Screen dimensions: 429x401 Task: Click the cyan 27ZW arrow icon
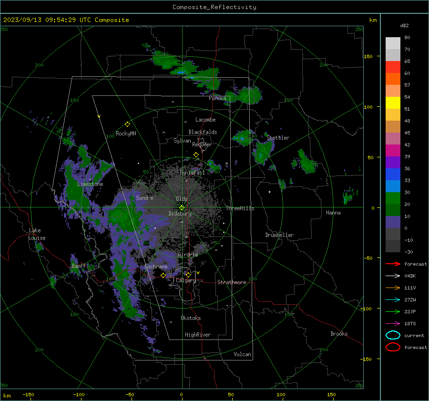393,300
